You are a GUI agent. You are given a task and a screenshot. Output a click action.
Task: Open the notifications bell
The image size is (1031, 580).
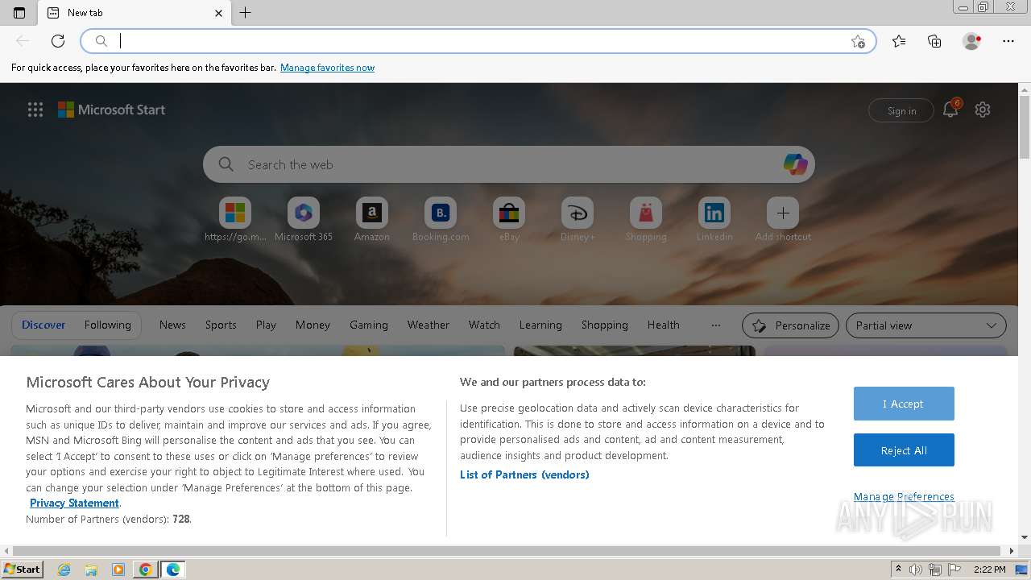pyautogui.click(x=950, y=110)
